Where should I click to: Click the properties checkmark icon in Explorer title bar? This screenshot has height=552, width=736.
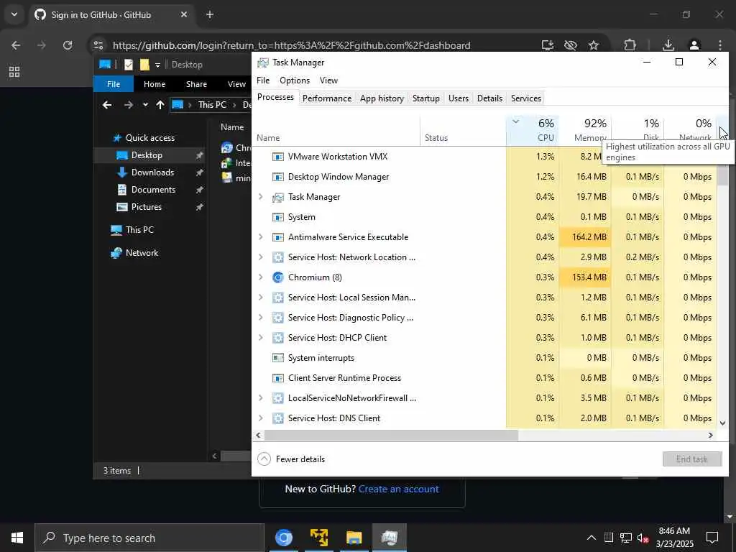[x=128, y=64]
